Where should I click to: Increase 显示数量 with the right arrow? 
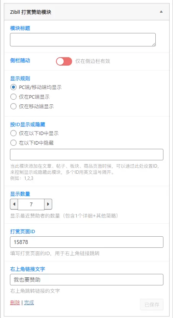point(48,204)
